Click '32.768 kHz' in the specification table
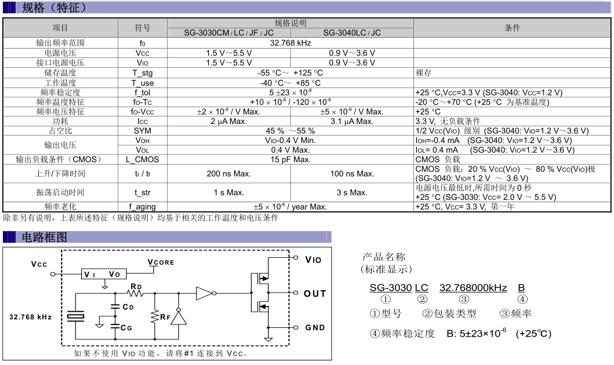Viewport: 614px width, 365px height. click(290, 43)
